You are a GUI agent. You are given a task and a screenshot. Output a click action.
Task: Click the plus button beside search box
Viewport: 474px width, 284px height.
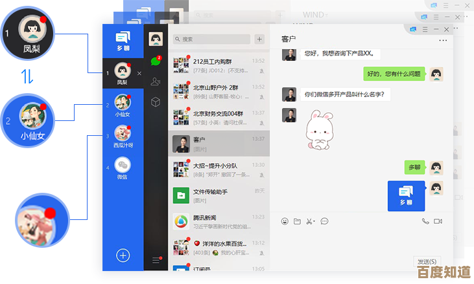259,39
